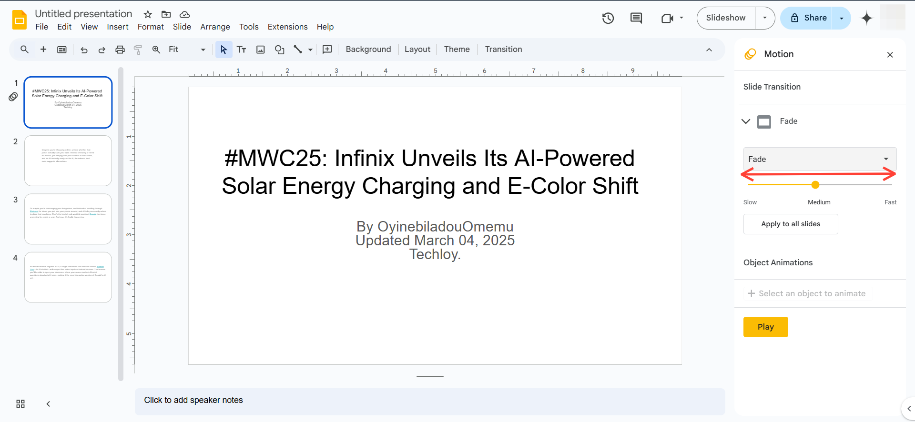Image resolution: width=915 pixels, height=422 pixels.
Task: Click the transition link icon beside slide 1
Action: click(13, 97)
